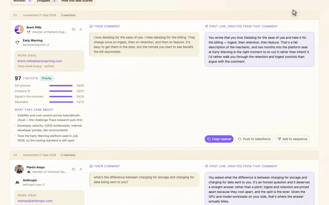The image size is (329, 205).
Task: Click 'WHAT THEY CARE ABOUT' heading
Action: 34,110
